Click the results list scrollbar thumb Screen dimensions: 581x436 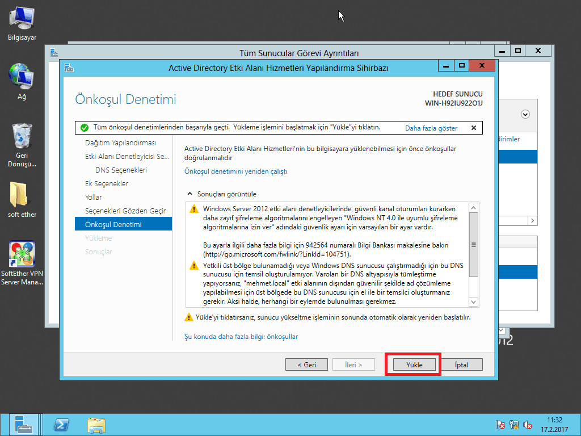point(473,245)
